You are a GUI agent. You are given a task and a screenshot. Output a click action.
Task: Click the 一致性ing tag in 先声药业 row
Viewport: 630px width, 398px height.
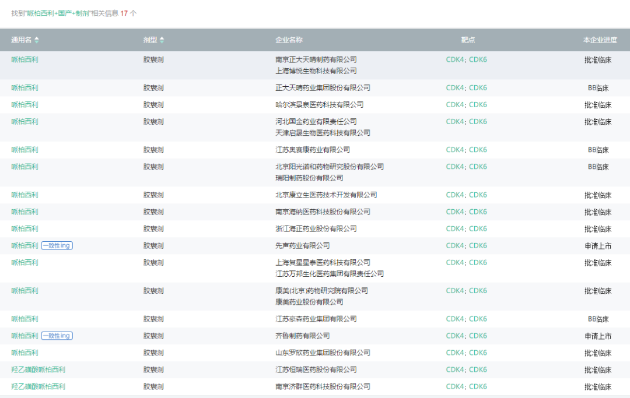click(57, 245)
